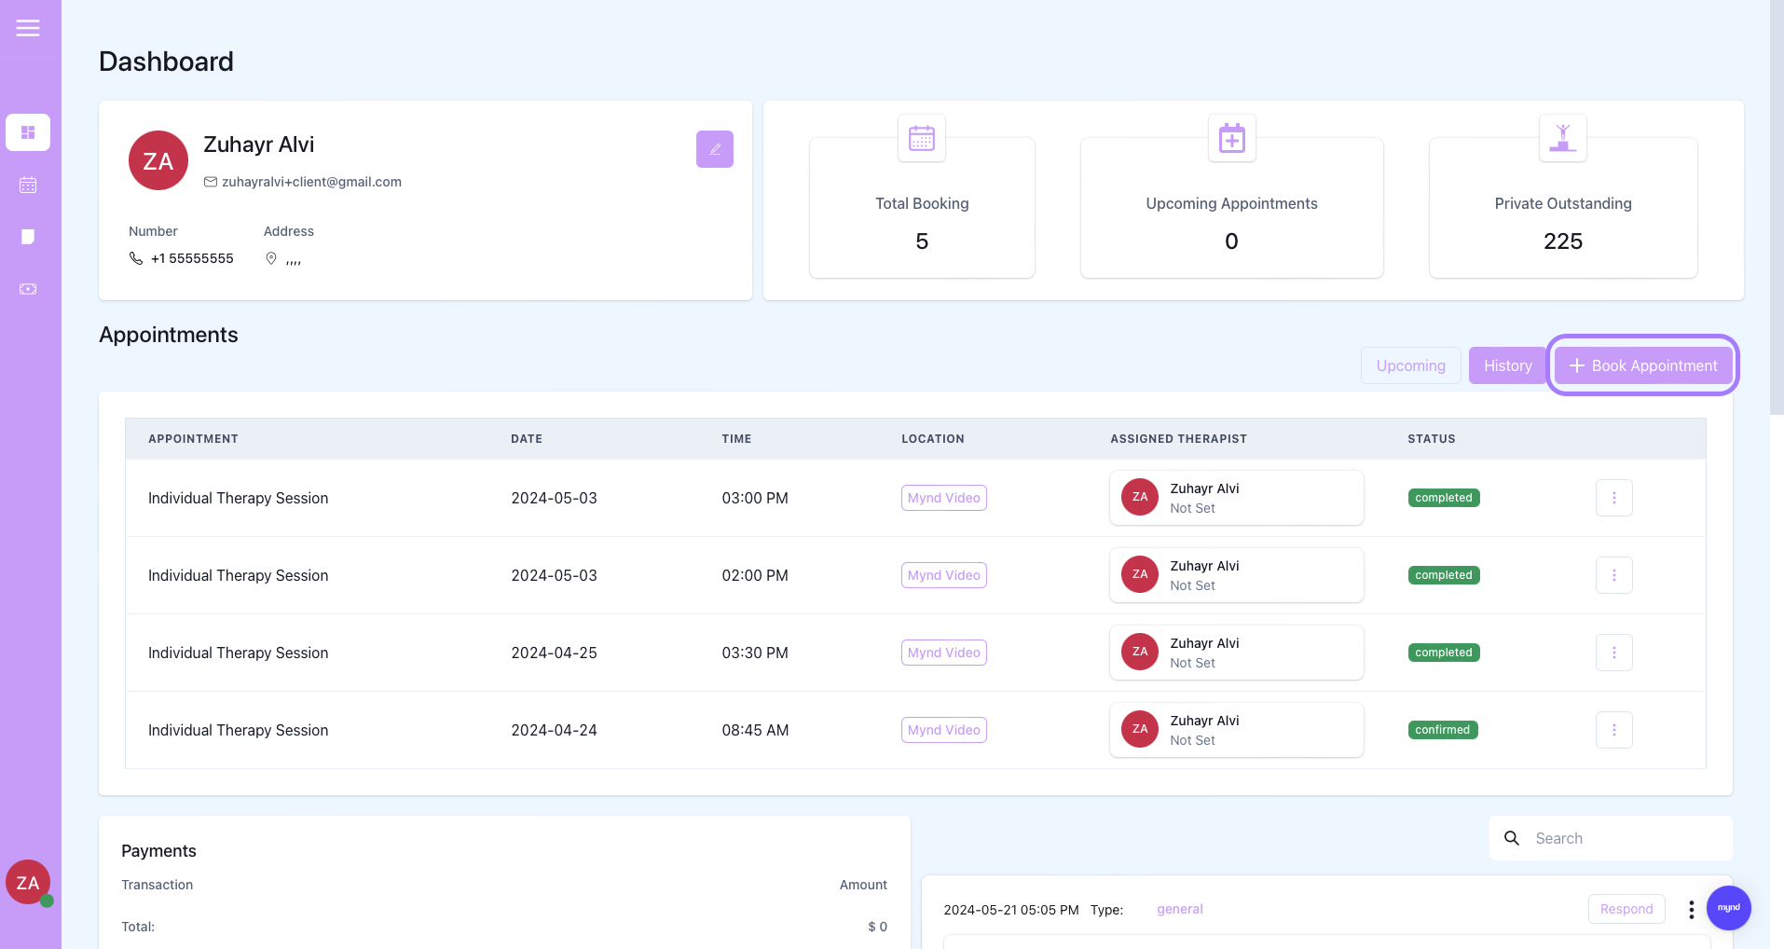
Task: Open the notes icon in the sidebar
Action: [28, 237]
